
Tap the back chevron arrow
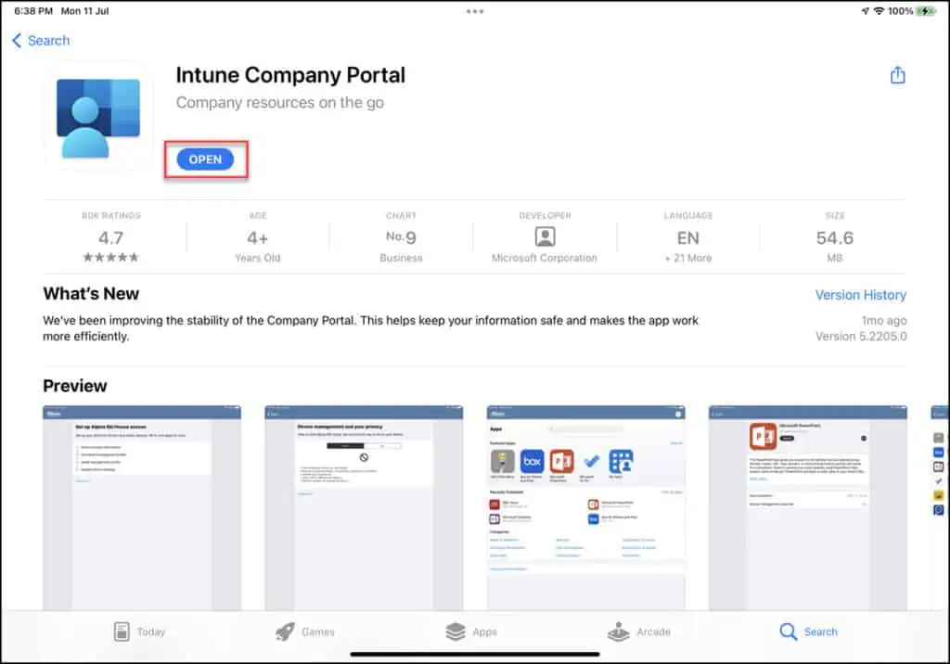[x=17, y=41]
